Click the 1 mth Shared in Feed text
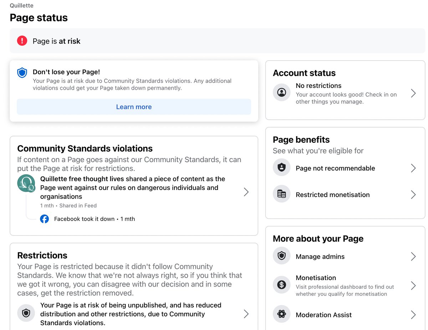Image resolution: width=428 pixels, height=330 pixels. point(68,206)
